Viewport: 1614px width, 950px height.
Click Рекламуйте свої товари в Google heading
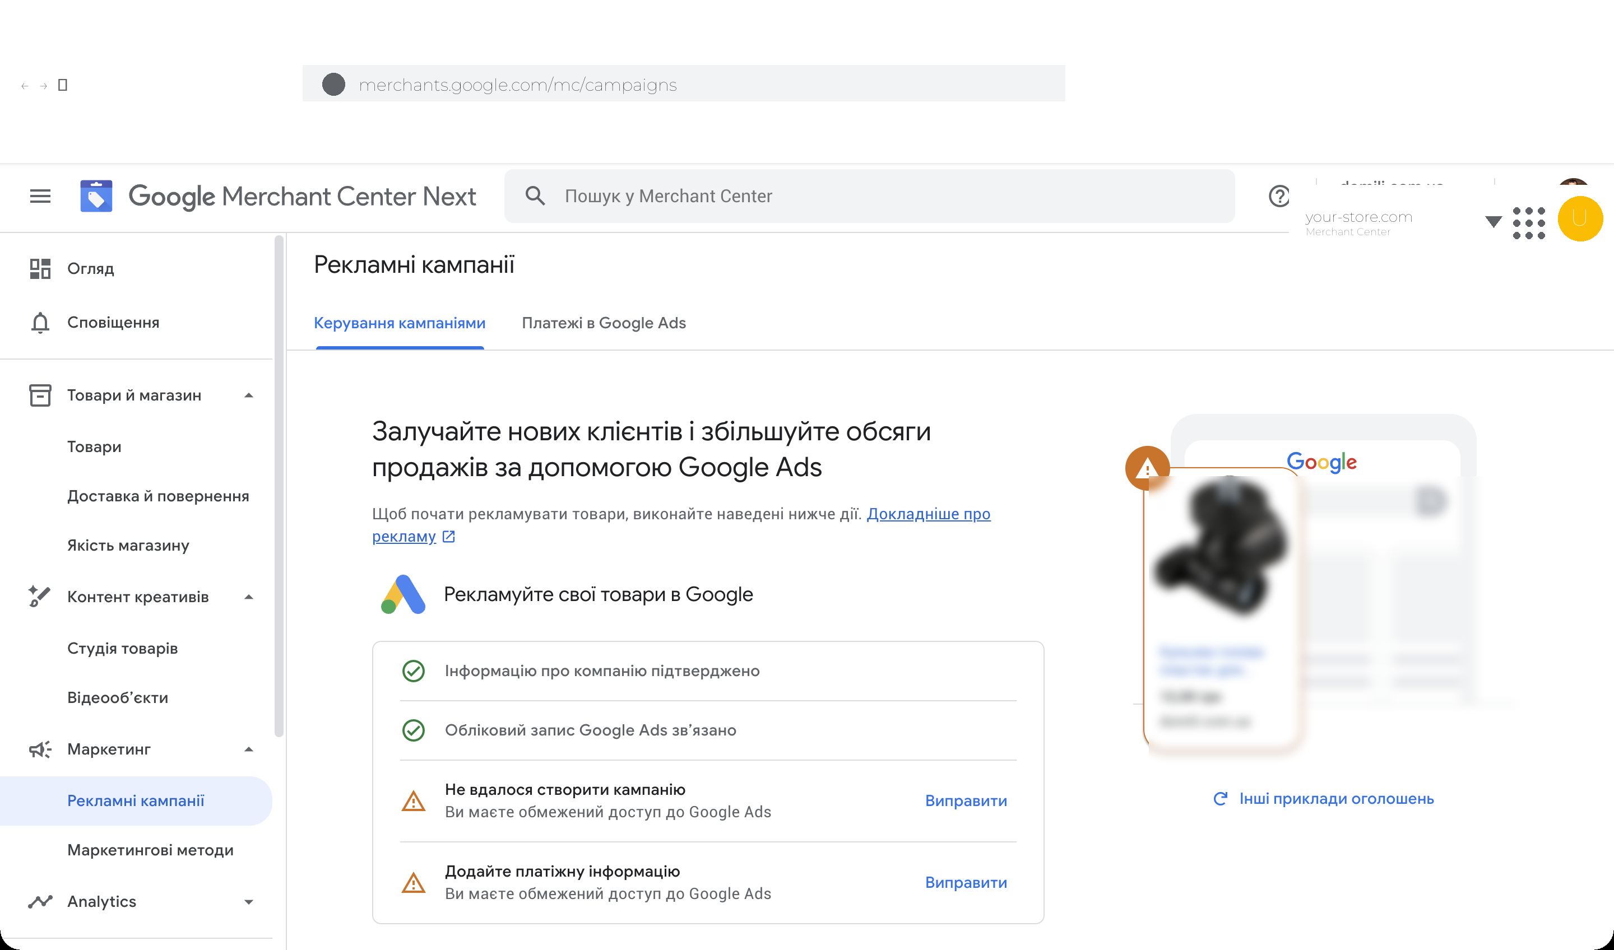[x=598, y=595]
